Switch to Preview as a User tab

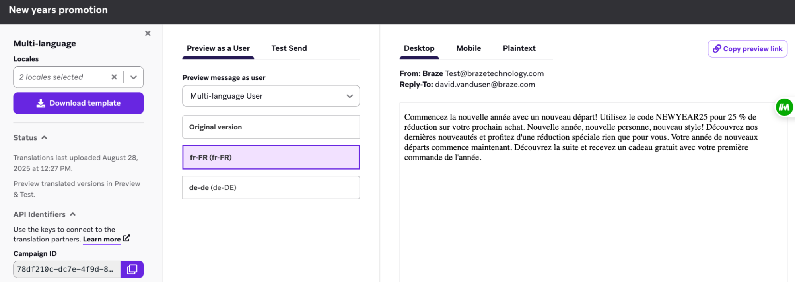click(218, 48)
